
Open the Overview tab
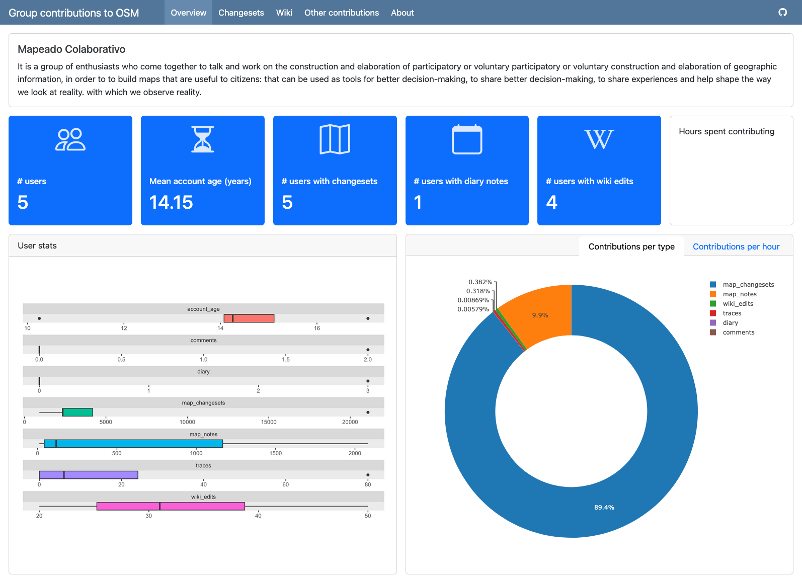189,13
